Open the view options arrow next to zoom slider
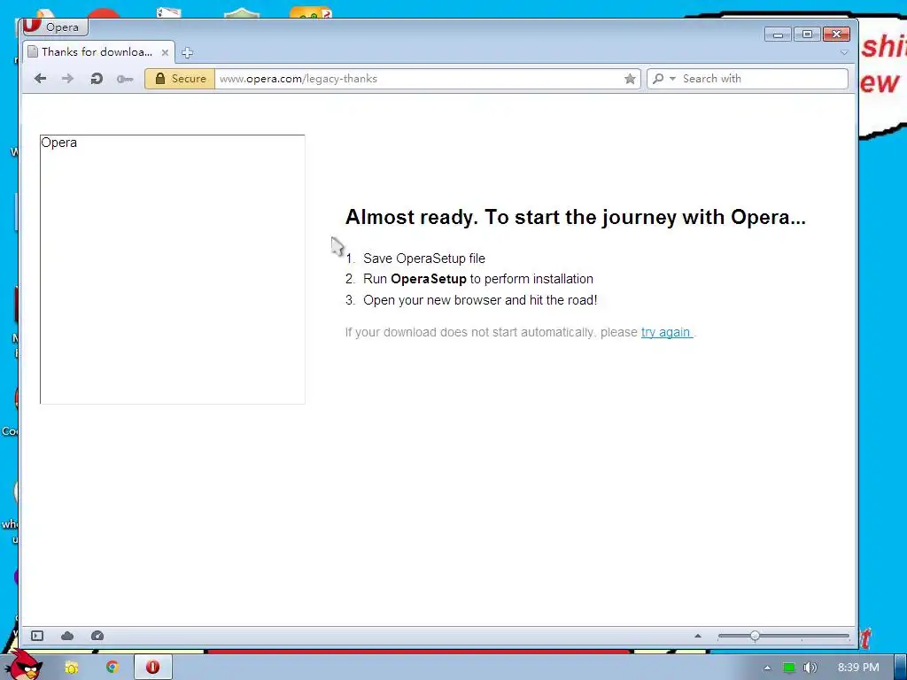Screen dimensions: 907x680 [x=698, y=636]
